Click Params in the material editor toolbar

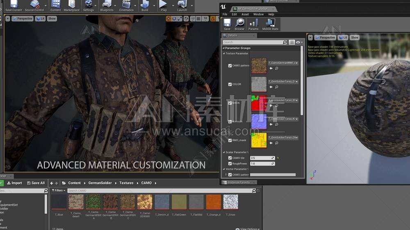pyautogui.click(x=253, y=25)
